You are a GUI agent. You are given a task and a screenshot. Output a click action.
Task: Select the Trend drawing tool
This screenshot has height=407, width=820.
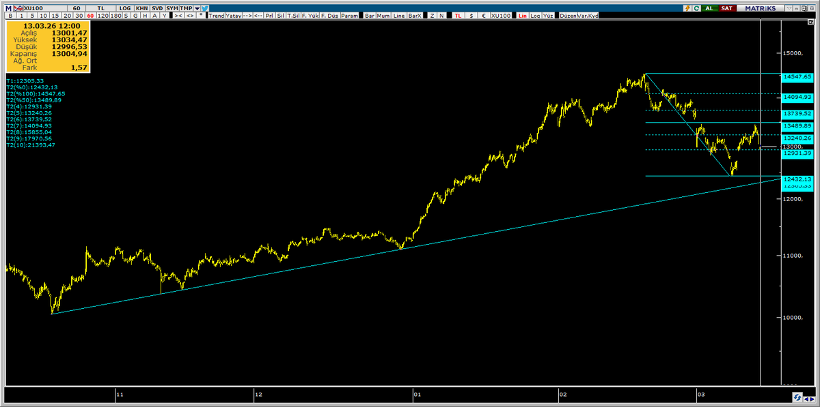(217, 16)
